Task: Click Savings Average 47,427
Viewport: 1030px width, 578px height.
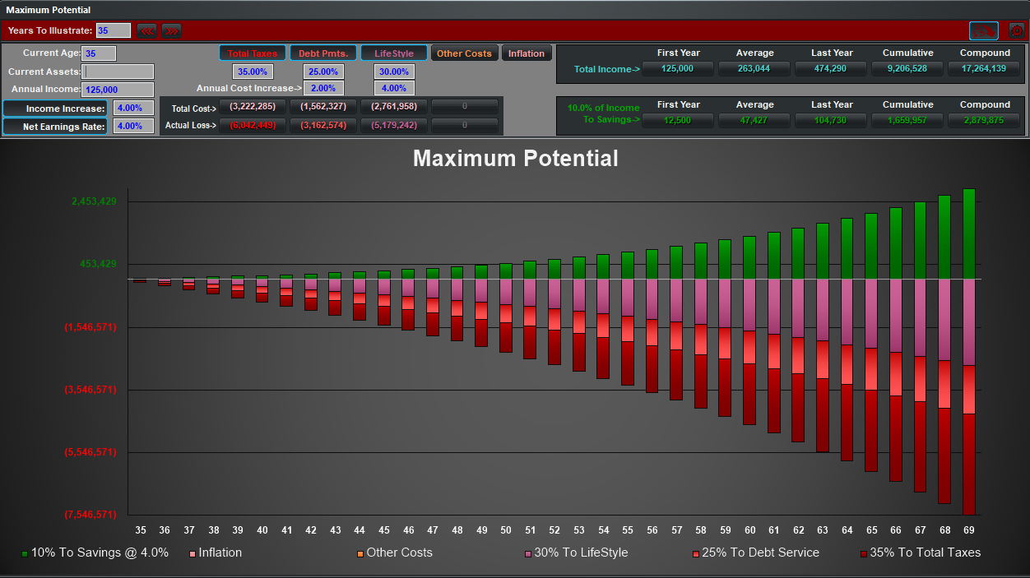Action: click(x=754, y=120)
